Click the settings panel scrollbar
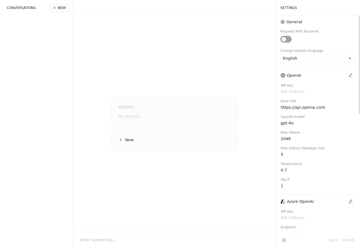 coord(359,64)
